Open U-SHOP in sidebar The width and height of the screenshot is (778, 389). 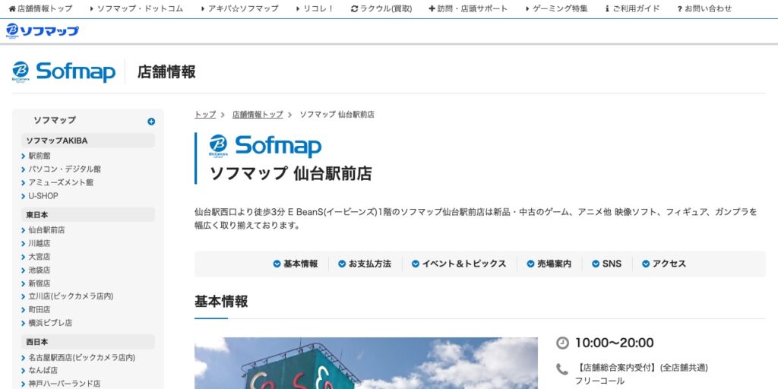43,196
